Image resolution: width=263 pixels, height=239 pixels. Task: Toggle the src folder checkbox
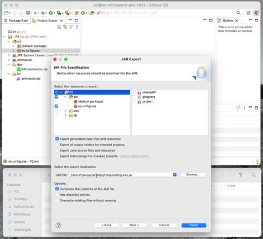(x=56, y=97)
